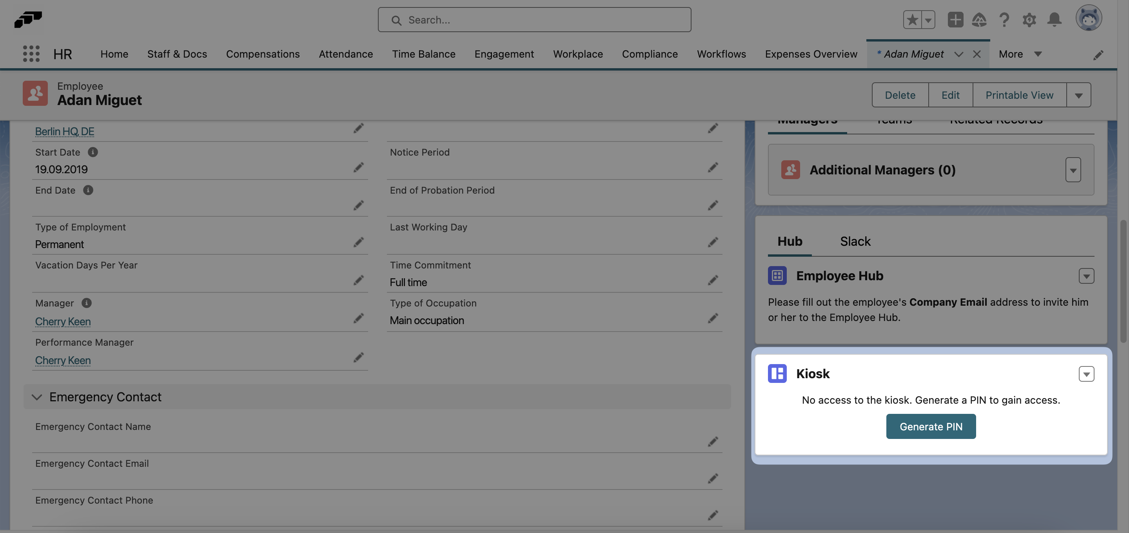Open the App Launcher grid icon
1129x533 pixels.
click(x=31, y=53)
